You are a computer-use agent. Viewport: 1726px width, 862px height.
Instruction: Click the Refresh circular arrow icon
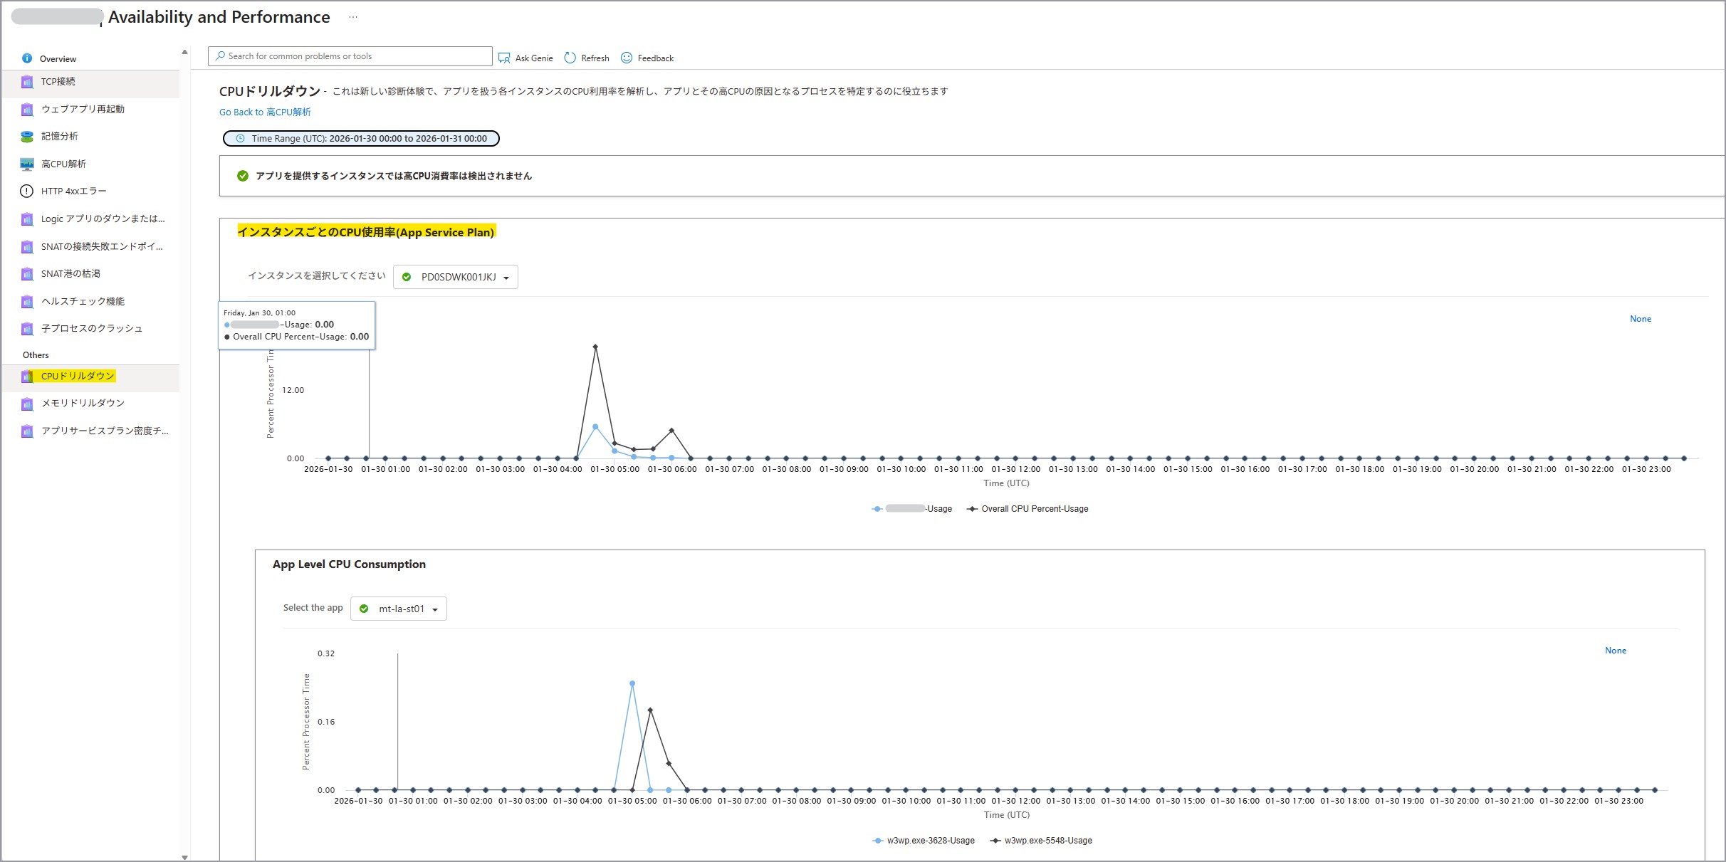570,58
